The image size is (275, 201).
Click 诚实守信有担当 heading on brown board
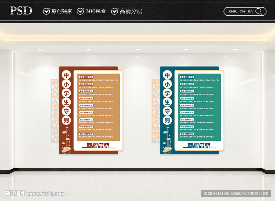tap(86, 112)
